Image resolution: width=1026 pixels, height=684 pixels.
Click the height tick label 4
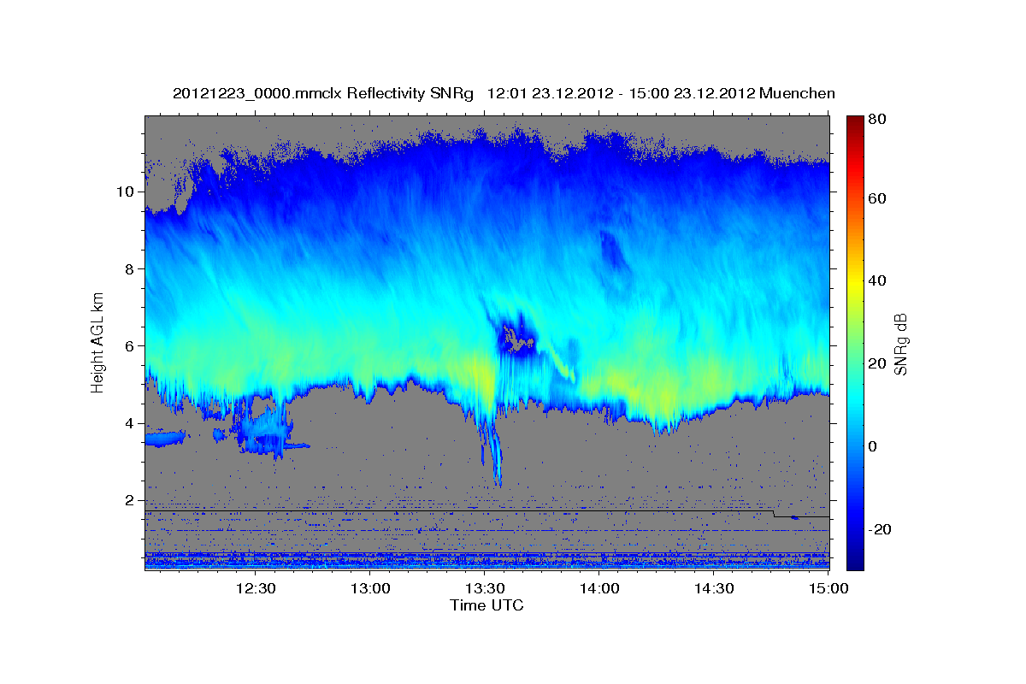[x=131, y=423]
